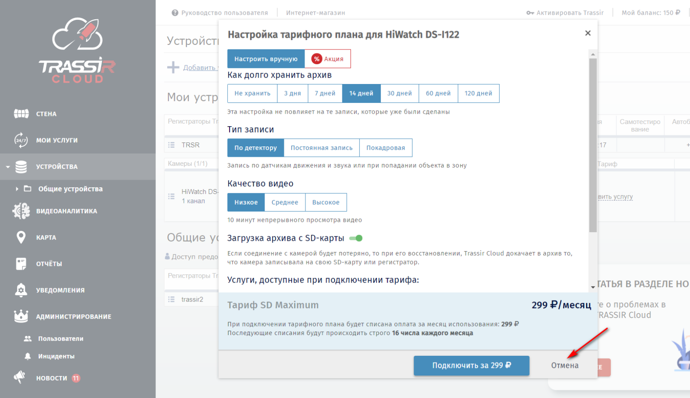Click the list icon in trassir2 row

point(171,299)
